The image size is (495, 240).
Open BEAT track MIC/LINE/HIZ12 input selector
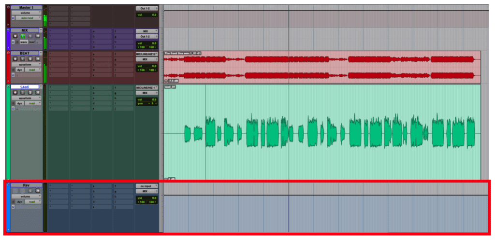[x=147, y=54]
